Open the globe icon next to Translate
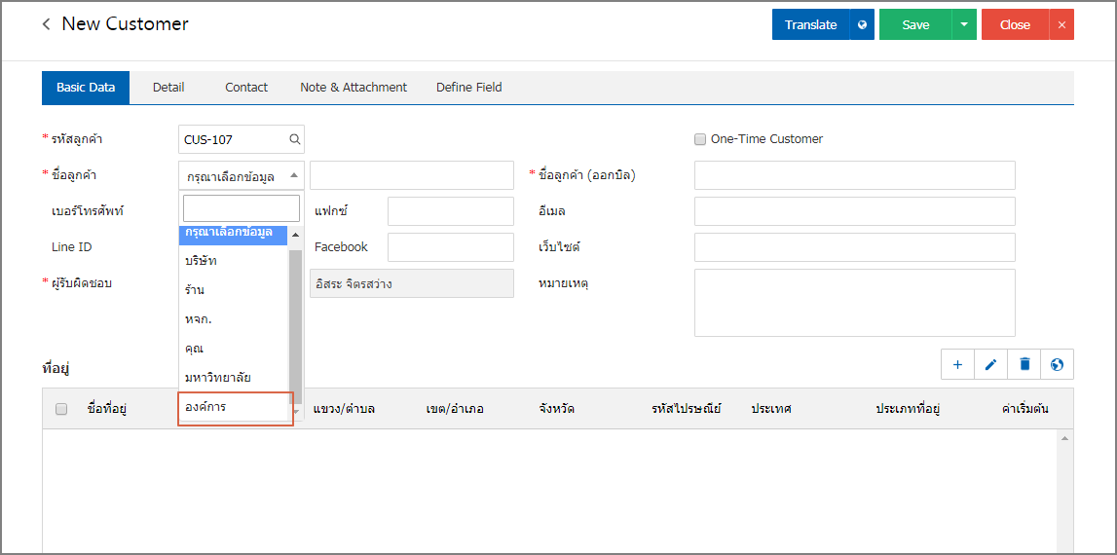1117x555 pixels. (862, 24)
